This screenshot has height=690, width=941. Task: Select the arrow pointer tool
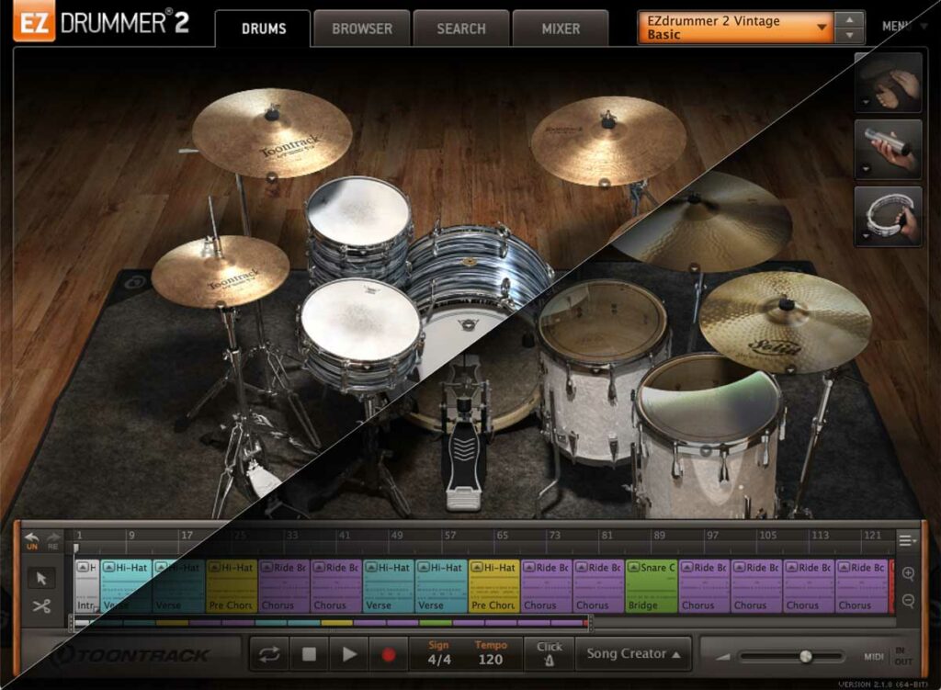[x=40, y=578]
